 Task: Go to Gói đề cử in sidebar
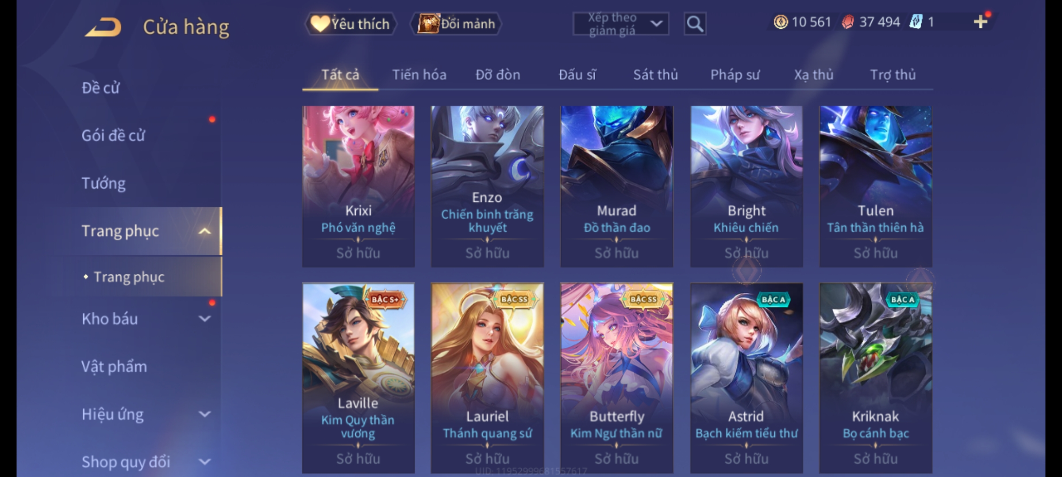(x=113, y=136)
